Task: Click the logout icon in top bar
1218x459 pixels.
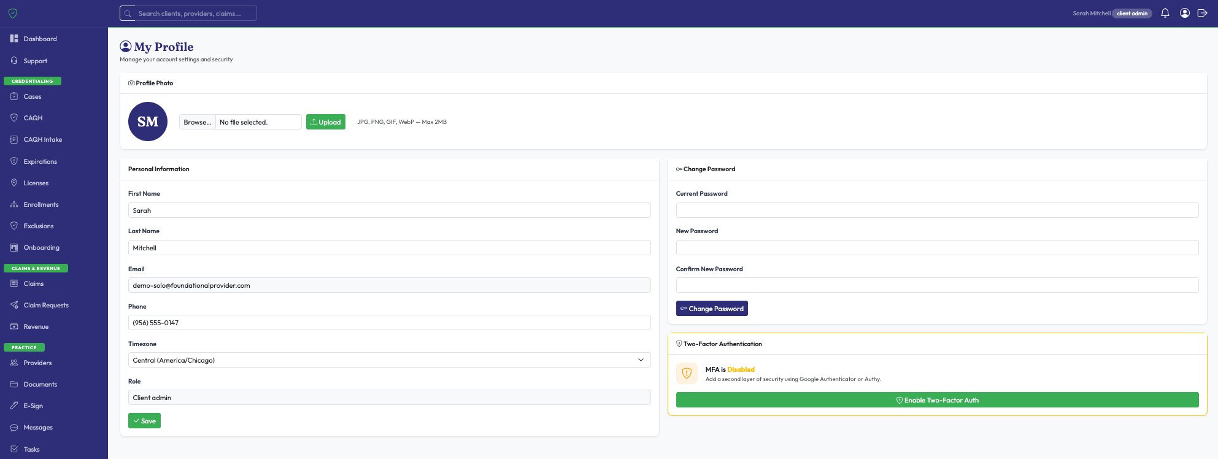Action: [1202, 13]
